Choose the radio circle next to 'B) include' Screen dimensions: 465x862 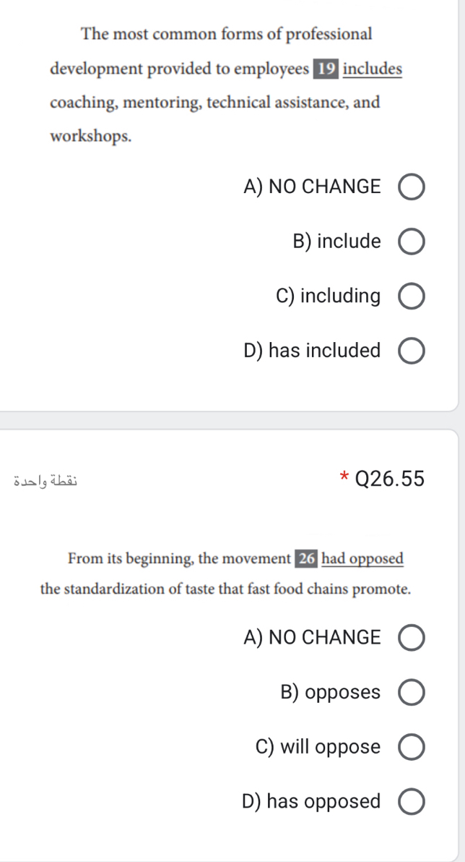(411, 242)
